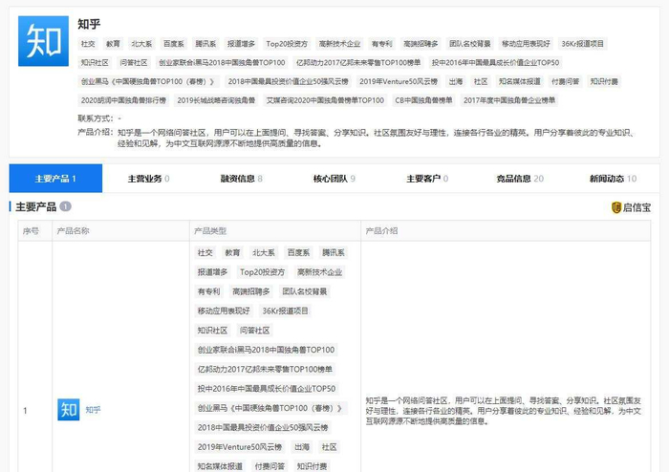Click the 高新技术企业 tag in the header card
This screenshot has width=669, height=472.
click(339, 44)
